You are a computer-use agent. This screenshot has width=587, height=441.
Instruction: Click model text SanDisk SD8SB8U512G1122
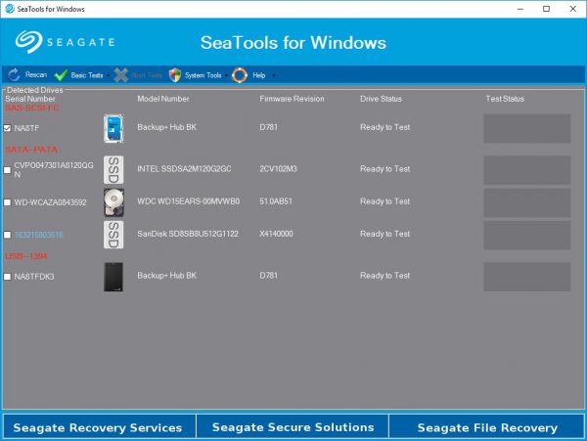click(188, 234)
